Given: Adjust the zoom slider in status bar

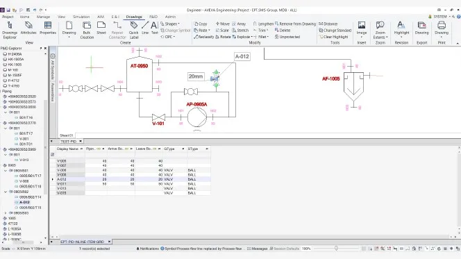Looking at the screenshot, I should pos(336,249).
